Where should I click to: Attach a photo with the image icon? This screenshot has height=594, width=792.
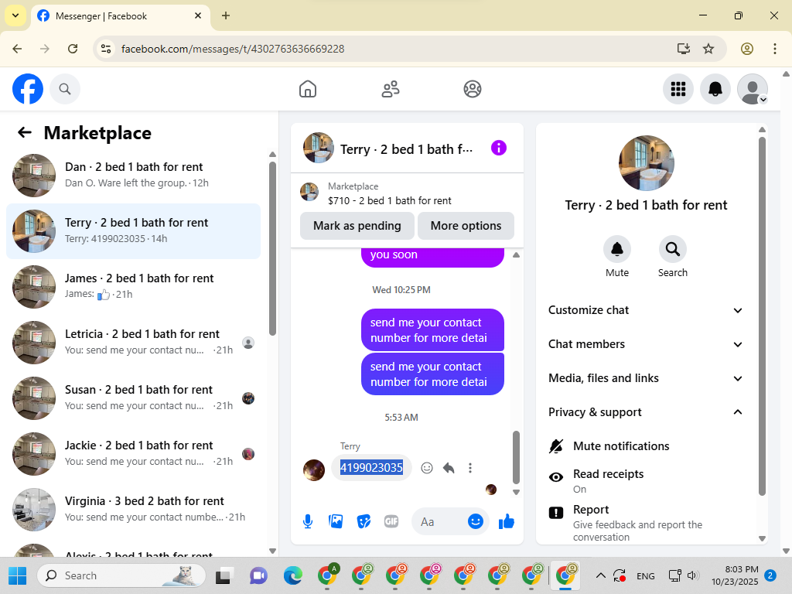pyautogui.click(x=336, y=521)
